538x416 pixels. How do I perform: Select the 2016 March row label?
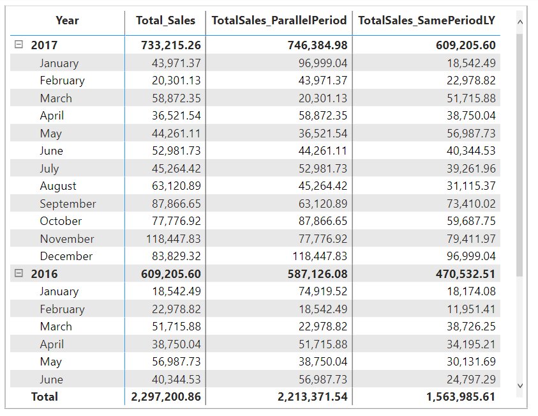(x=56, y=327)
